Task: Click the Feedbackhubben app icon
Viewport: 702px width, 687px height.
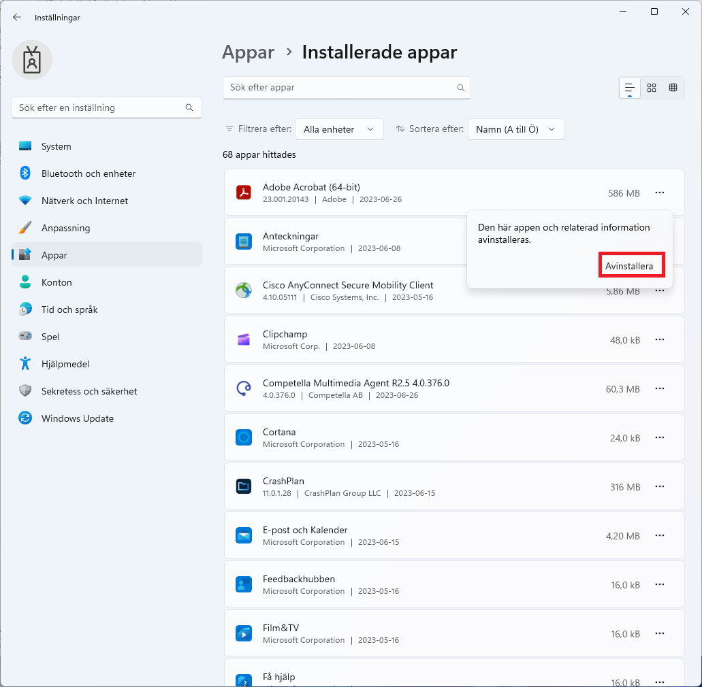Action: pyautogui.click(x=244, y=584)
